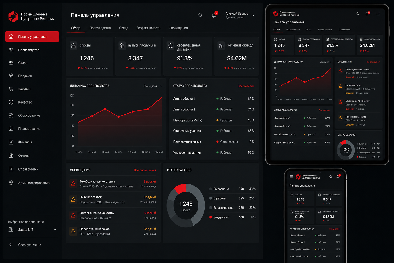Click the company logo in sidebar
This screenshot has width=394, height=263.
(x=13, y=16)
